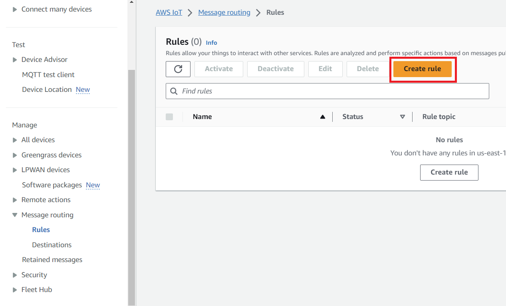
Task: Toggle the select-all rules checkbox
Action: tap(169, 117)
